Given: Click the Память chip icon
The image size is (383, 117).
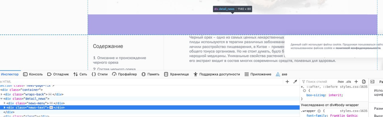Looking at the screenshot, I should click(144, 74).
